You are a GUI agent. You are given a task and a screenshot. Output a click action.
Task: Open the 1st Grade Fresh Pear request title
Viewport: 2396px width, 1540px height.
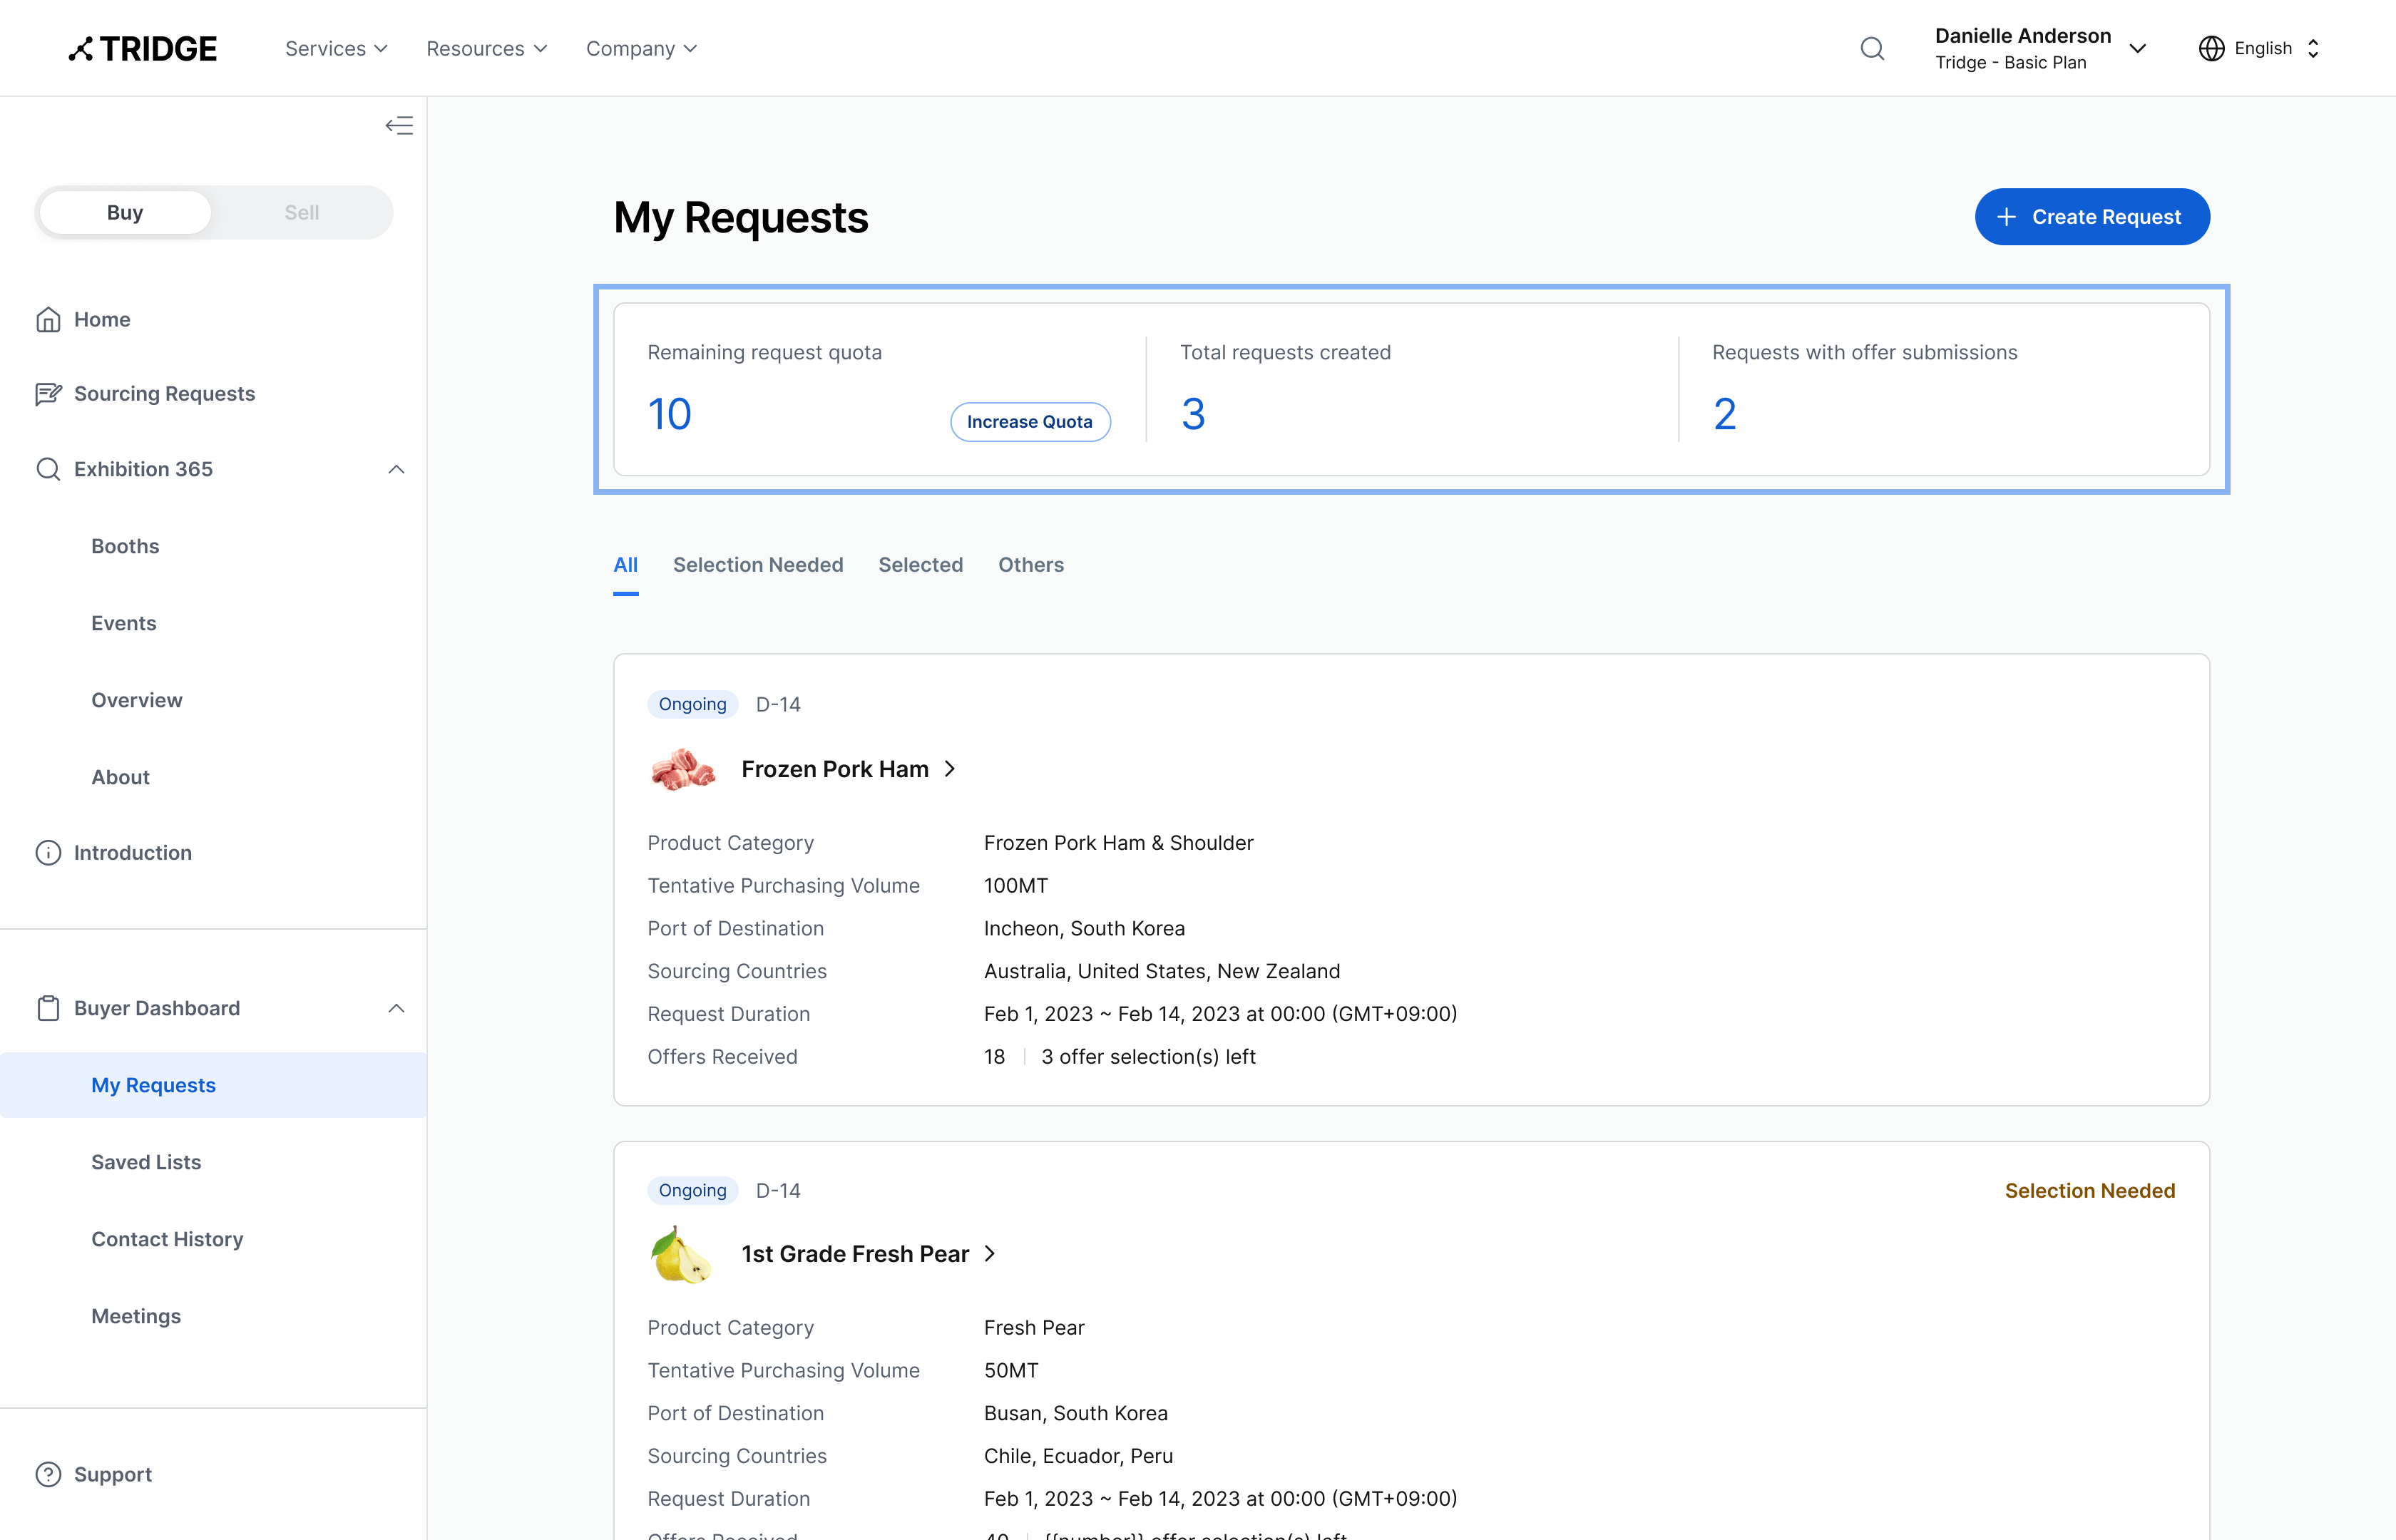855,1254
